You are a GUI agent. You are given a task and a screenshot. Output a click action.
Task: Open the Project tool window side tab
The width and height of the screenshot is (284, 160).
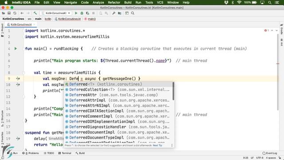coord(2,30)
